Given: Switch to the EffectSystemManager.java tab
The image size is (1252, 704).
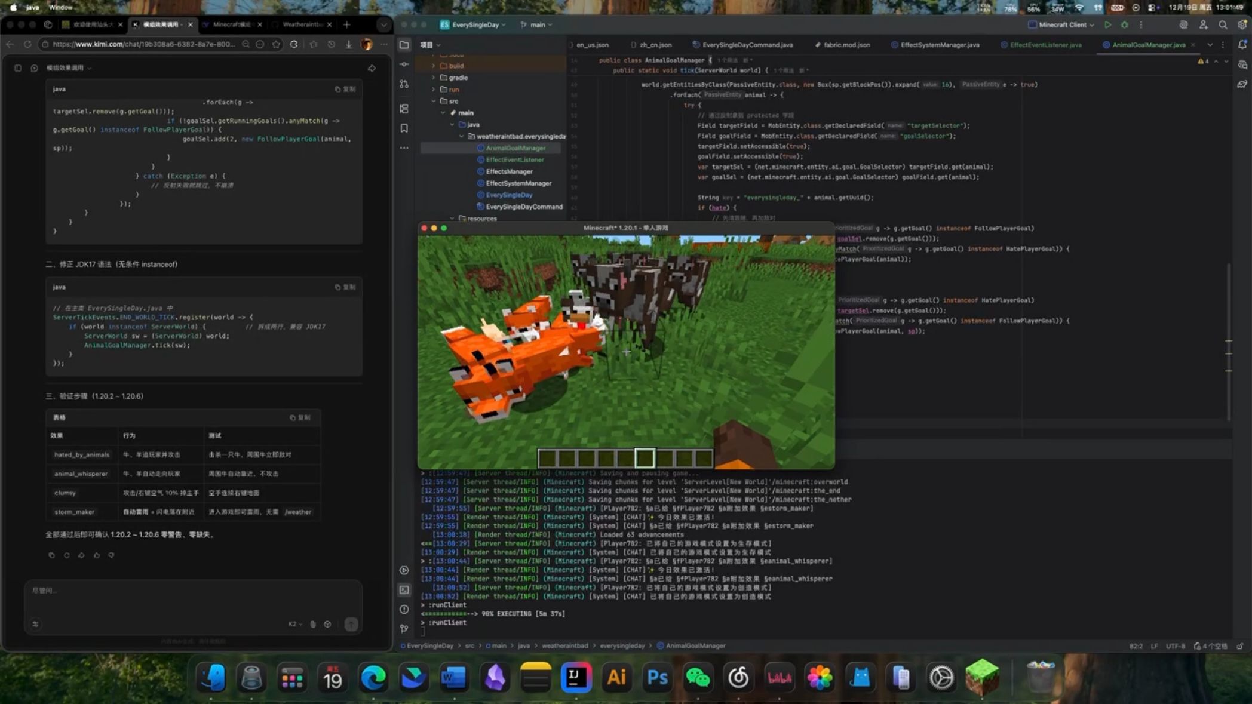Looking at the screenshot, I should [x=935, y=45].
